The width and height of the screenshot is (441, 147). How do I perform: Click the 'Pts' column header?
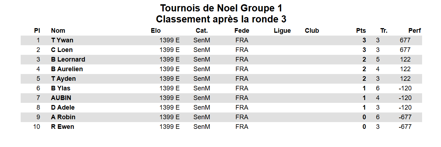pyautogui.click(x=361, y=31)
